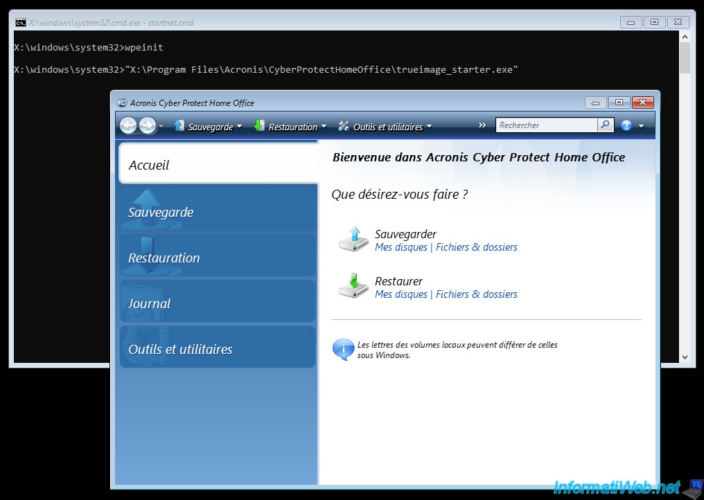Click the back navigation arrow icon
Viewport: 704px width, 500px height.
pos(128,125)
